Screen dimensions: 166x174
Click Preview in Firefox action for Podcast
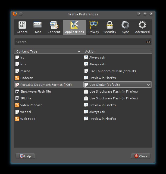[103, 78]
